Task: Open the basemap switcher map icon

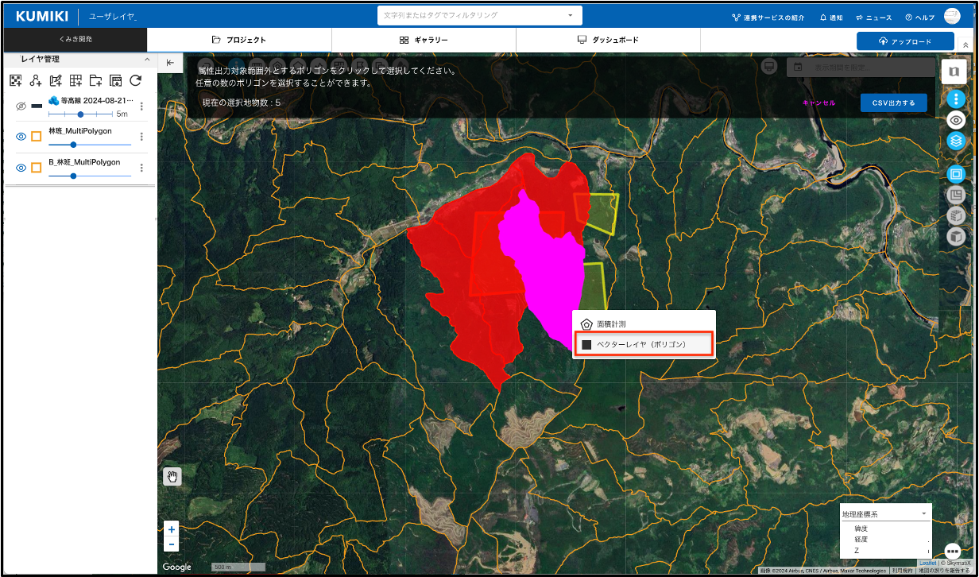Action: pyautogui.click(x=954, y=72)
